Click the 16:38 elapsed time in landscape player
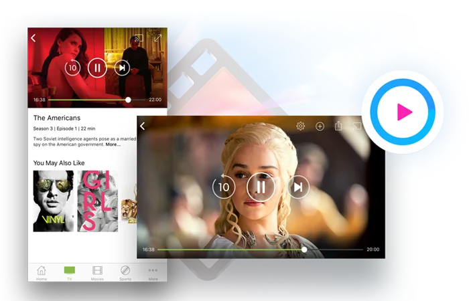The image size is (469, 301). (148, 249)
